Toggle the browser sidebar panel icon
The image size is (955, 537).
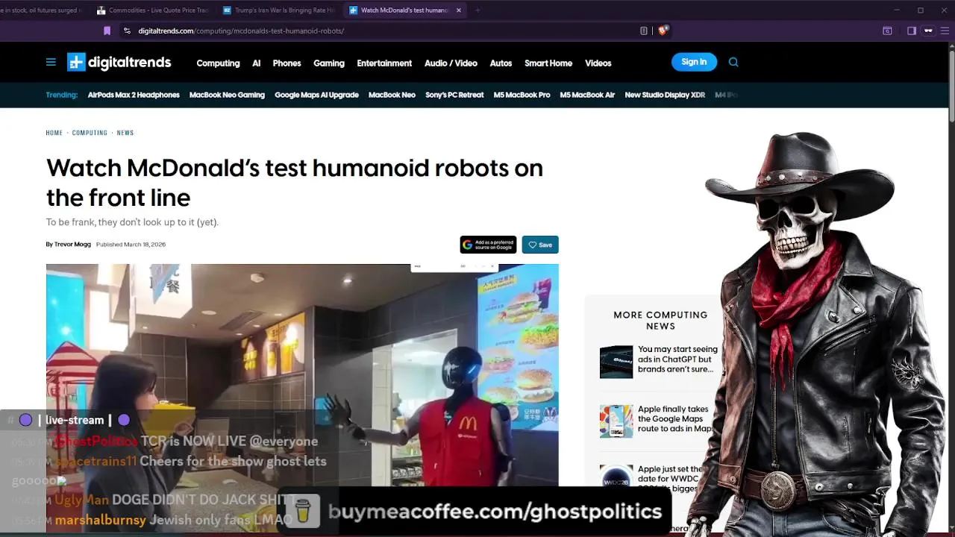[x=912, y=31]
